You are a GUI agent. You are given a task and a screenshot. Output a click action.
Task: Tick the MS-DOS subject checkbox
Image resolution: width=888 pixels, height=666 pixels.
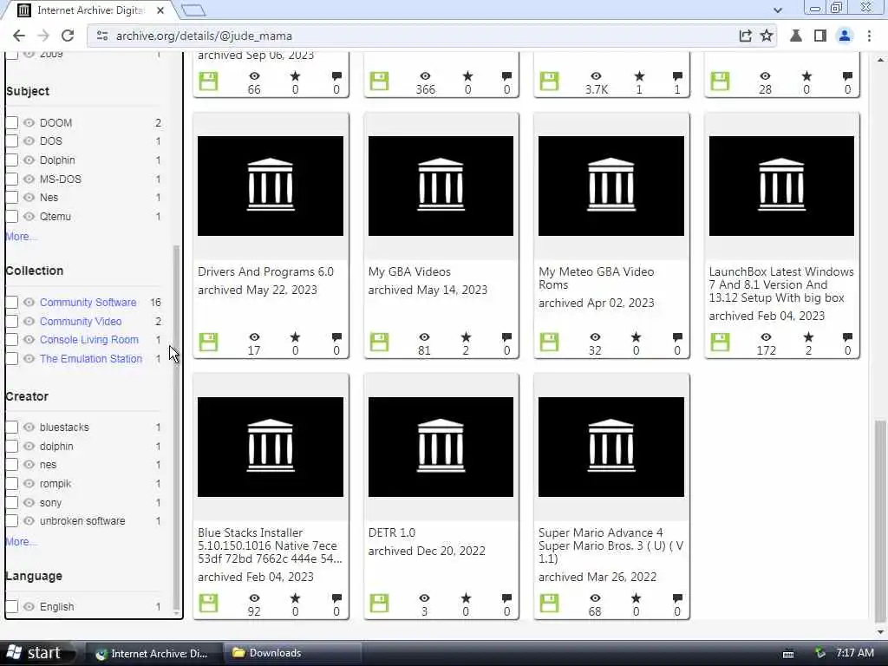pos(12,179)
